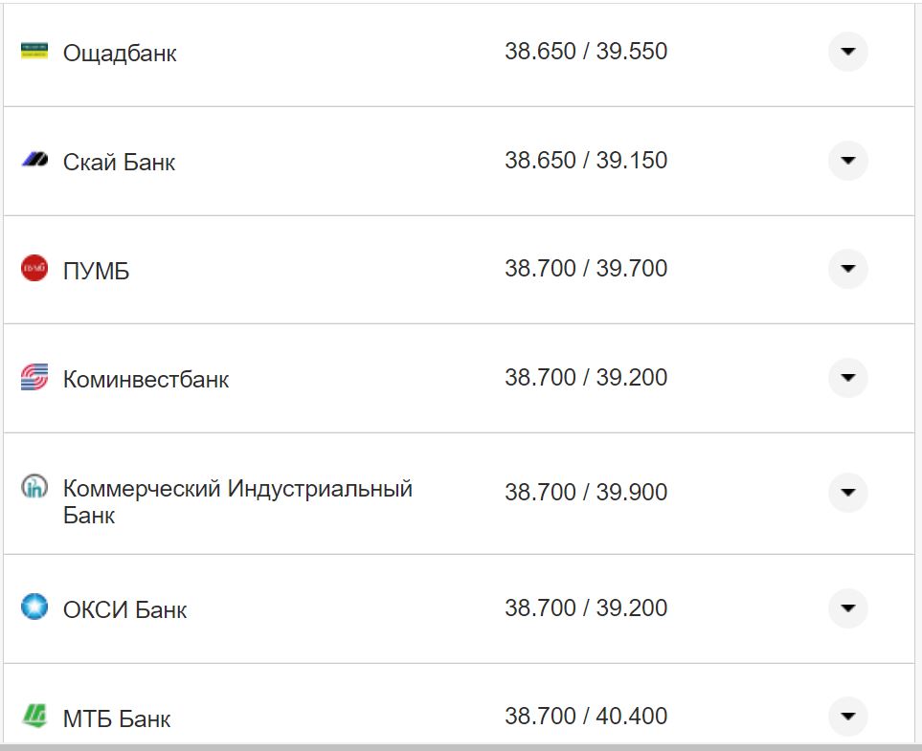Image resolution: width=922 pixels, height=751 pixels.
Task: Click the Ощадбанк bank logo
Action: click(x=34, y=53)
